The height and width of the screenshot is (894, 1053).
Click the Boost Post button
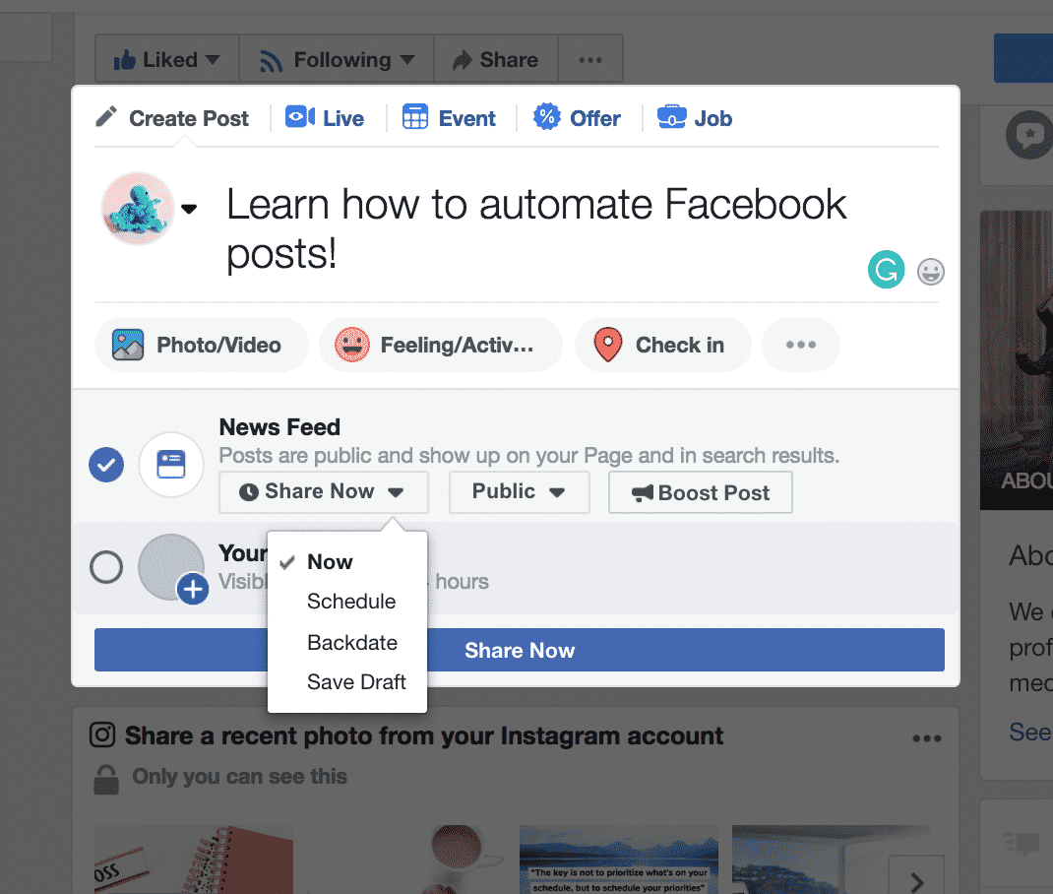pyautogui.click(x=700, y=493)
